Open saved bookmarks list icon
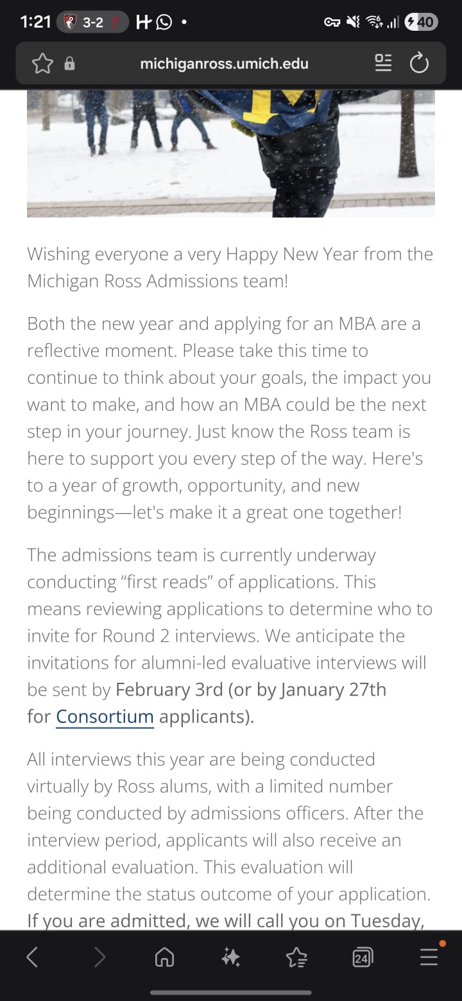The image size is (462, 1001). click(x=296, y=958)
